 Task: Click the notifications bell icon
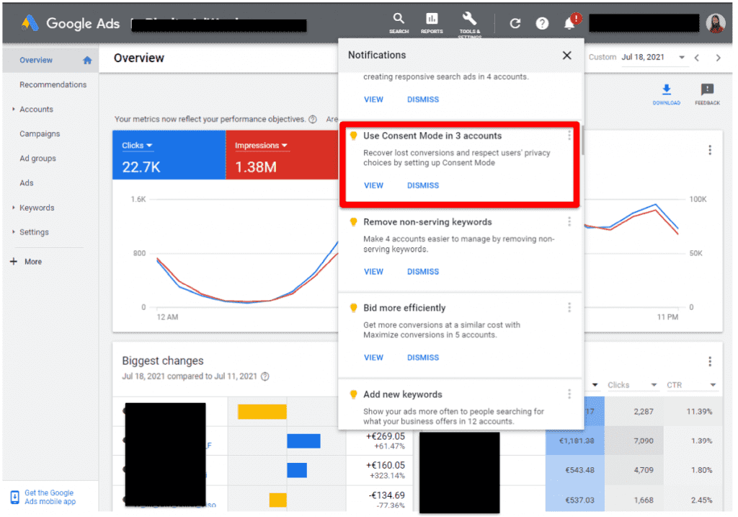click(571, 22)
